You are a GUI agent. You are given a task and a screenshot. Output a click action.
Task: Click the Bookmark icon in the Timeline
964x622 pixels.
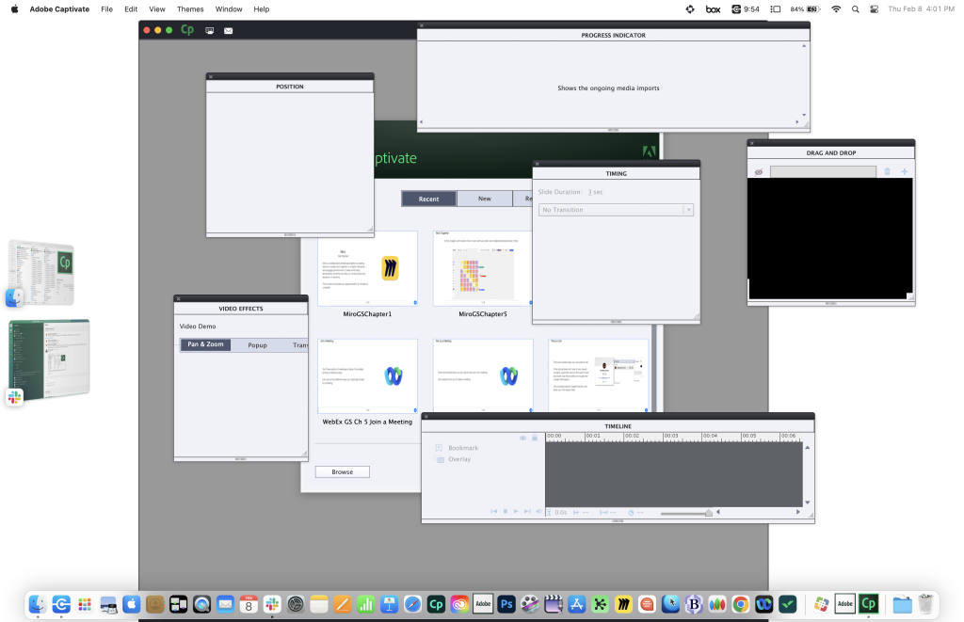pyautogui.click(x=439, y=448)
